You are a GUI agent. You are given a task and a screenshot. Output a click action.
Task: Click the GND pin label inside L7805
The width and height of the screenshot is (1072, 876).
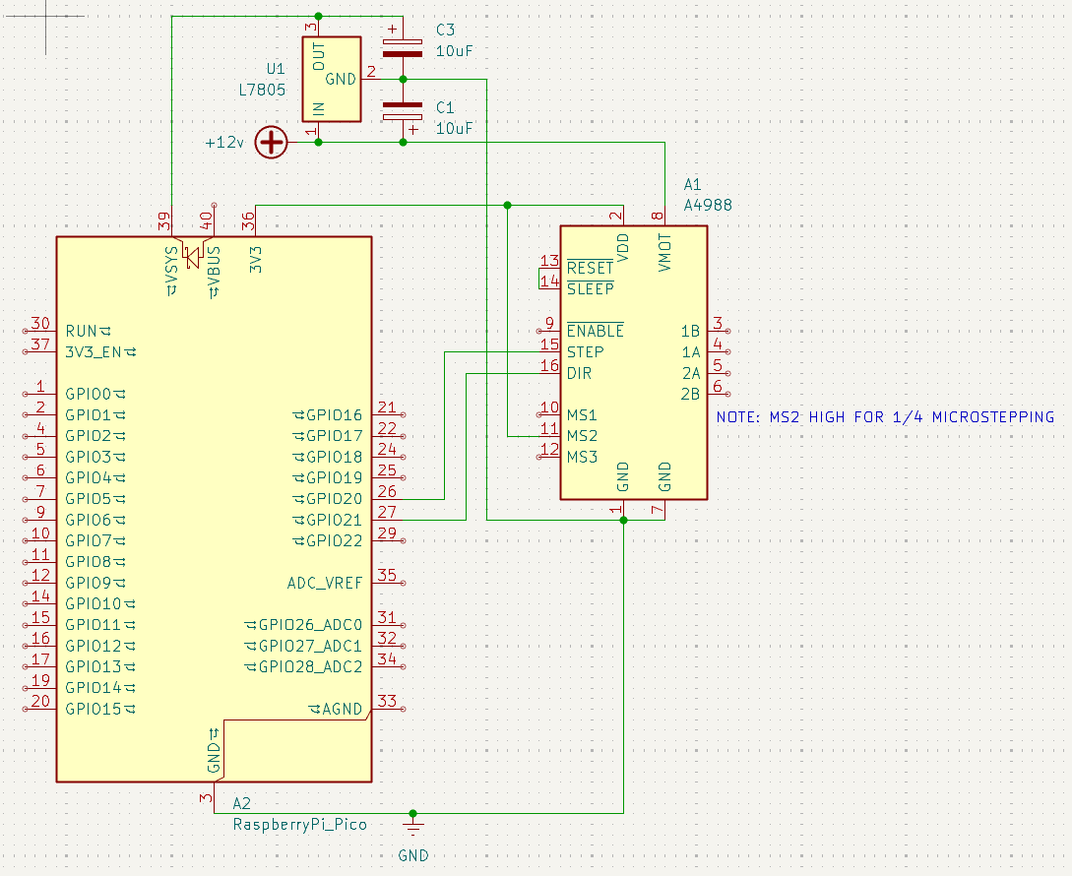[341, 80]
